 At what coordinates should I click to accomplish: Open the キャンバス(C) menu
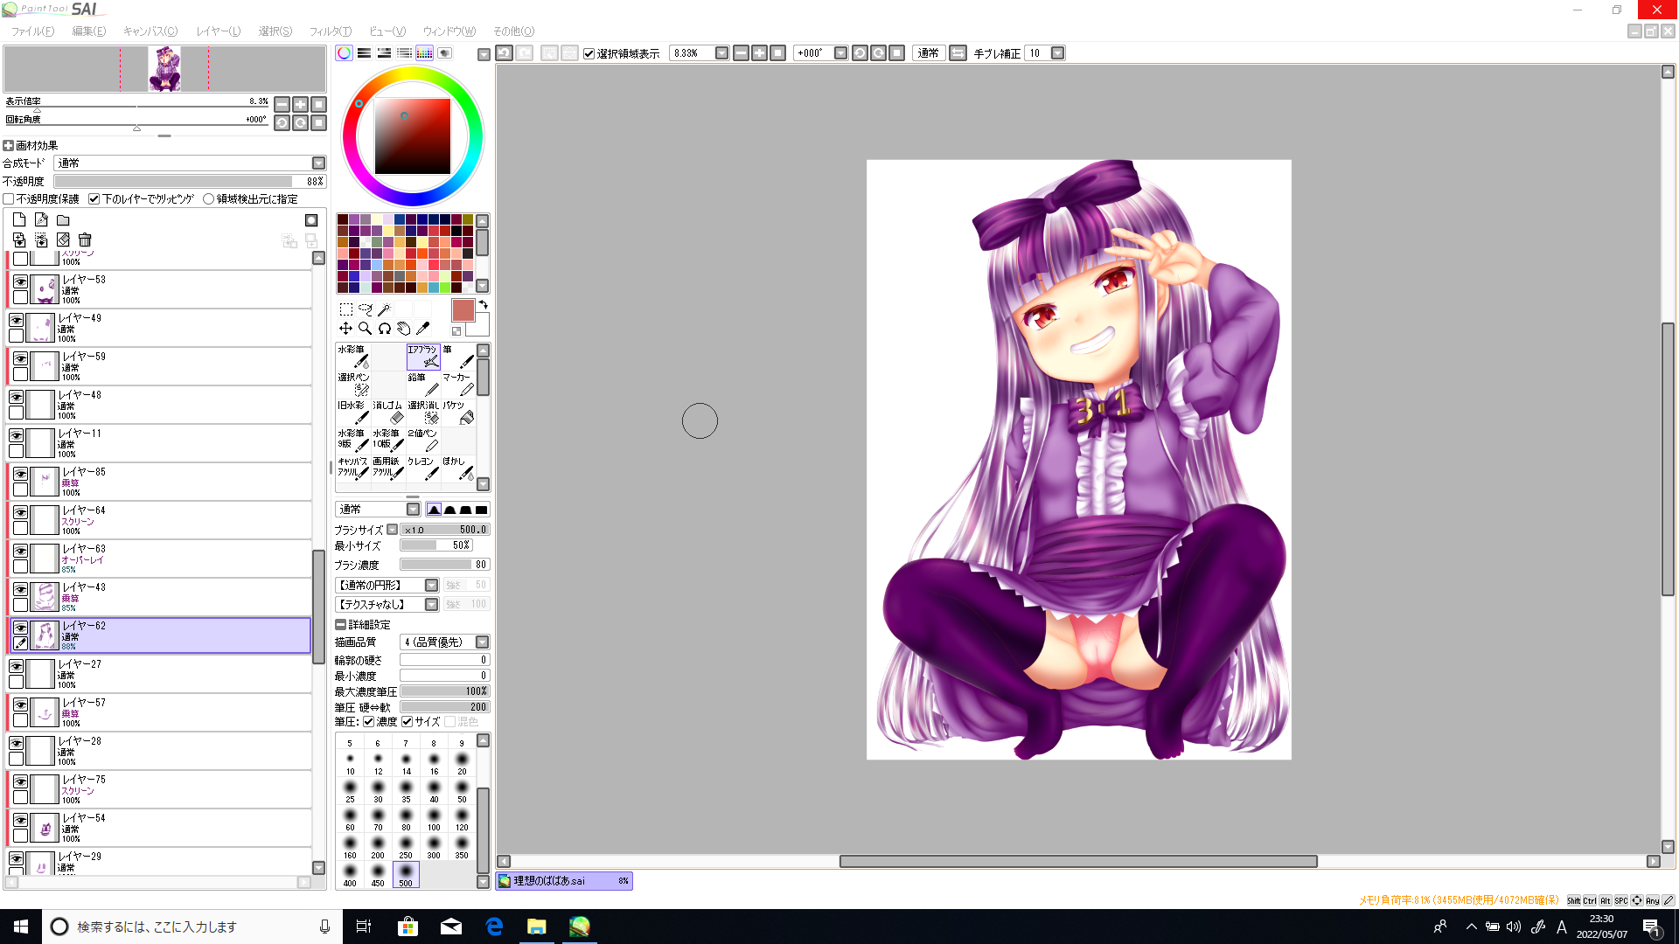(x=150, y=31)
